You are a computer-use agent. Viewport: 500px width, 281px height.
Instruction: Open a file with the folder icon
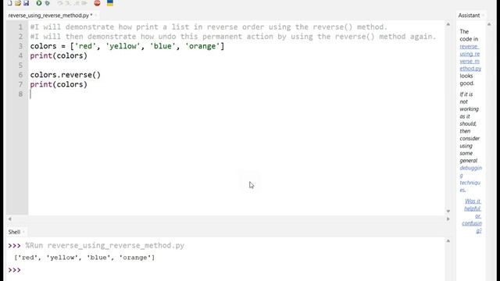18,3
